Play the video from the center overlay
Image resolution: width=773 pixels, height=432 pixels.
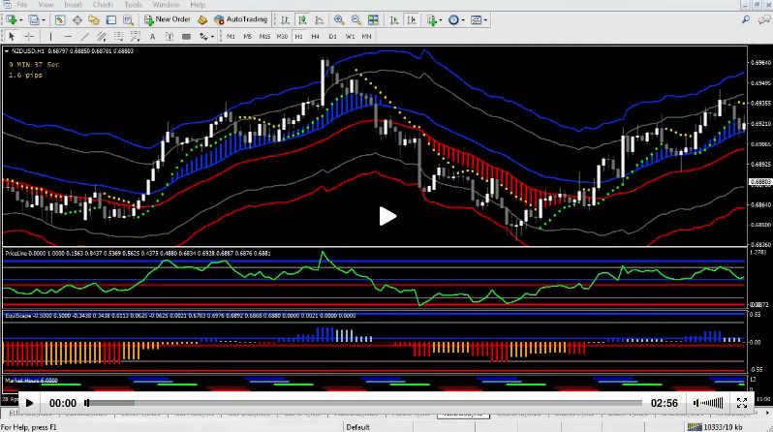[x=386, y=216]
